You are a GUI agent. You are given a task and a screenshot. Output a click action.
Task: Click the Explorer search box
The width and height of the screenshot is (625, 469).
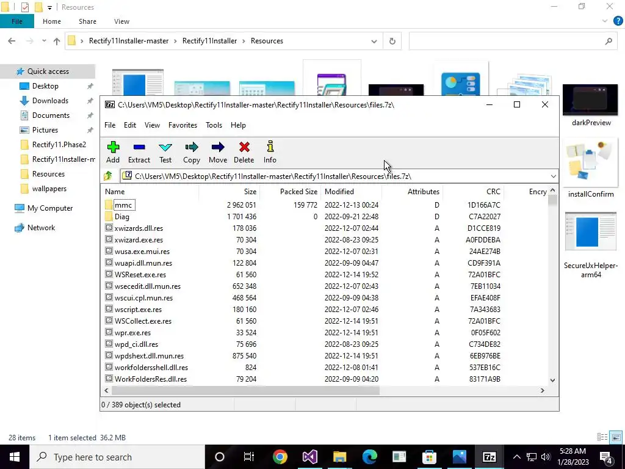tap(513, 41)
